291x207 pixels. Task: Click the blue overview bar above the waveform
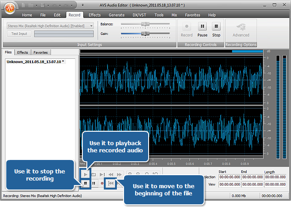click(248, 51)
